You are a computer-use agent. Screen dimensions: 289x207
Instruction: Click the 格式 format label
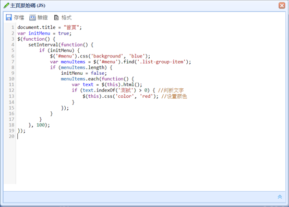pyautogui.click(x=66, y=18)
